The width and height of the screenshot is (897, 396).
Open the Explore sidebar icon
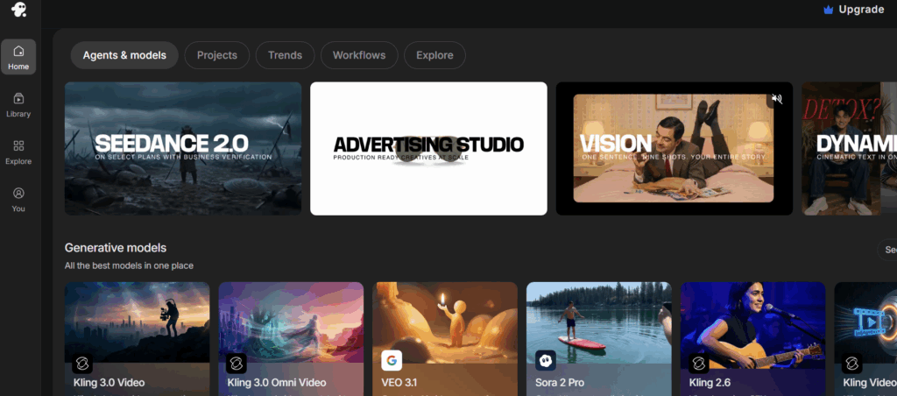18,152
